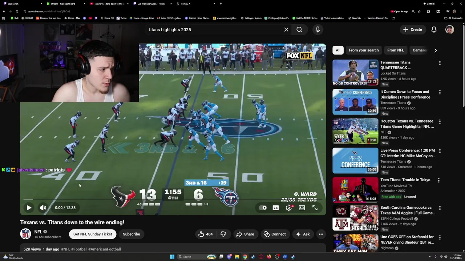The height and width of the screenshot is (261, 465).
Task: Click the #NFL hashtag in description
Action: point(66,249)
